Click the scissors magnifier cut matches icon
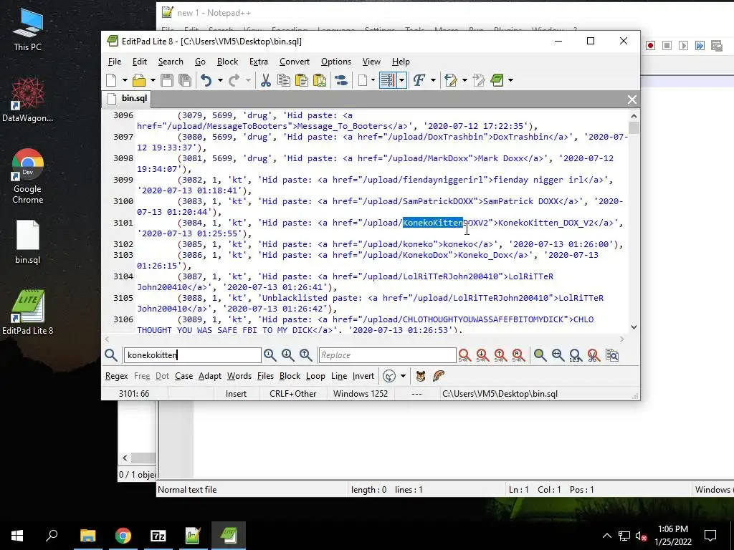The height and width of the screenshot is (550, 734). (x=594, y=355)
